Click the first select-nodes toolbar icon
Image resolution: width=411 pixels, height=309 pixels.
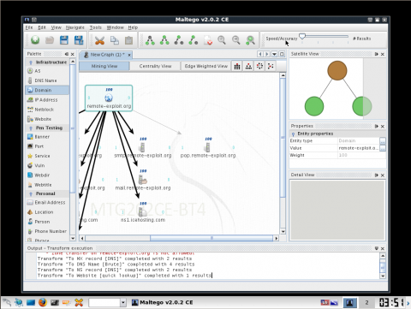[150, 40]
